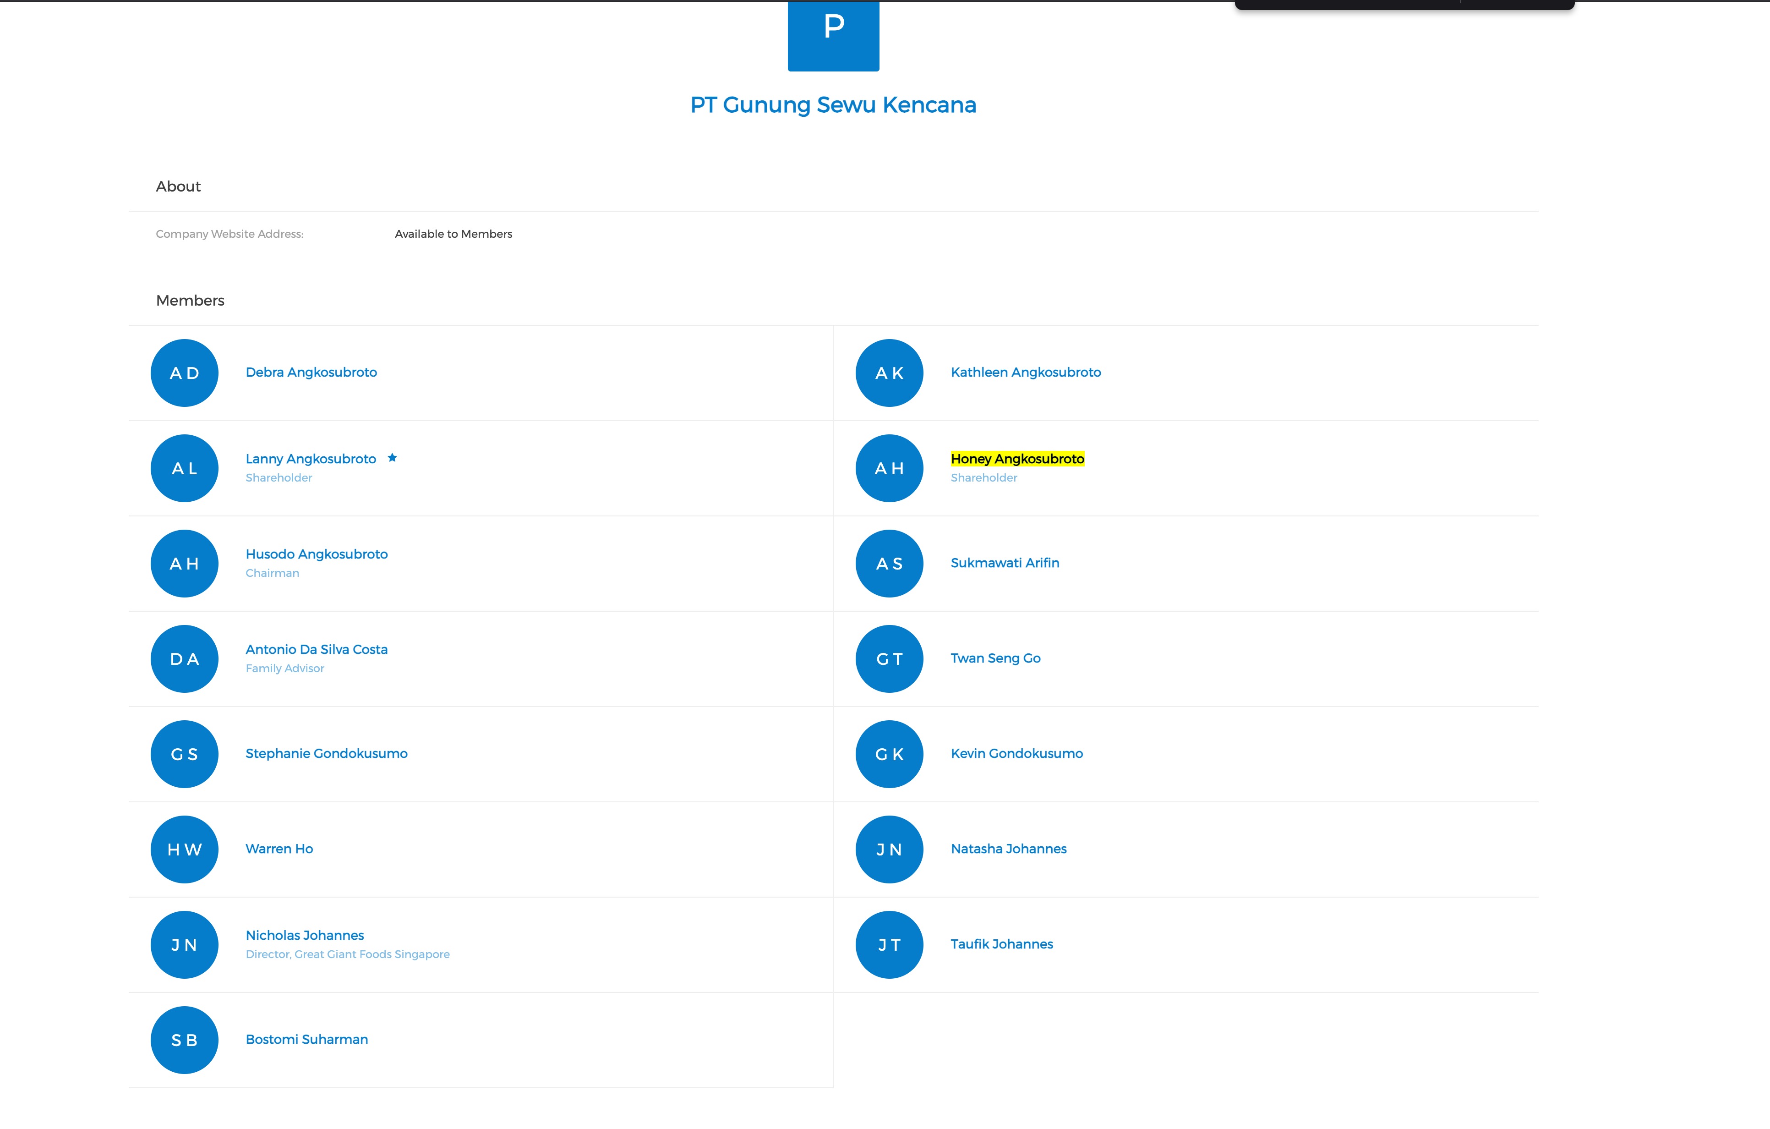The image size is (1770, 1129).
Task: Open Sukmawati Arifin's profile
Action: (1004, 563)
